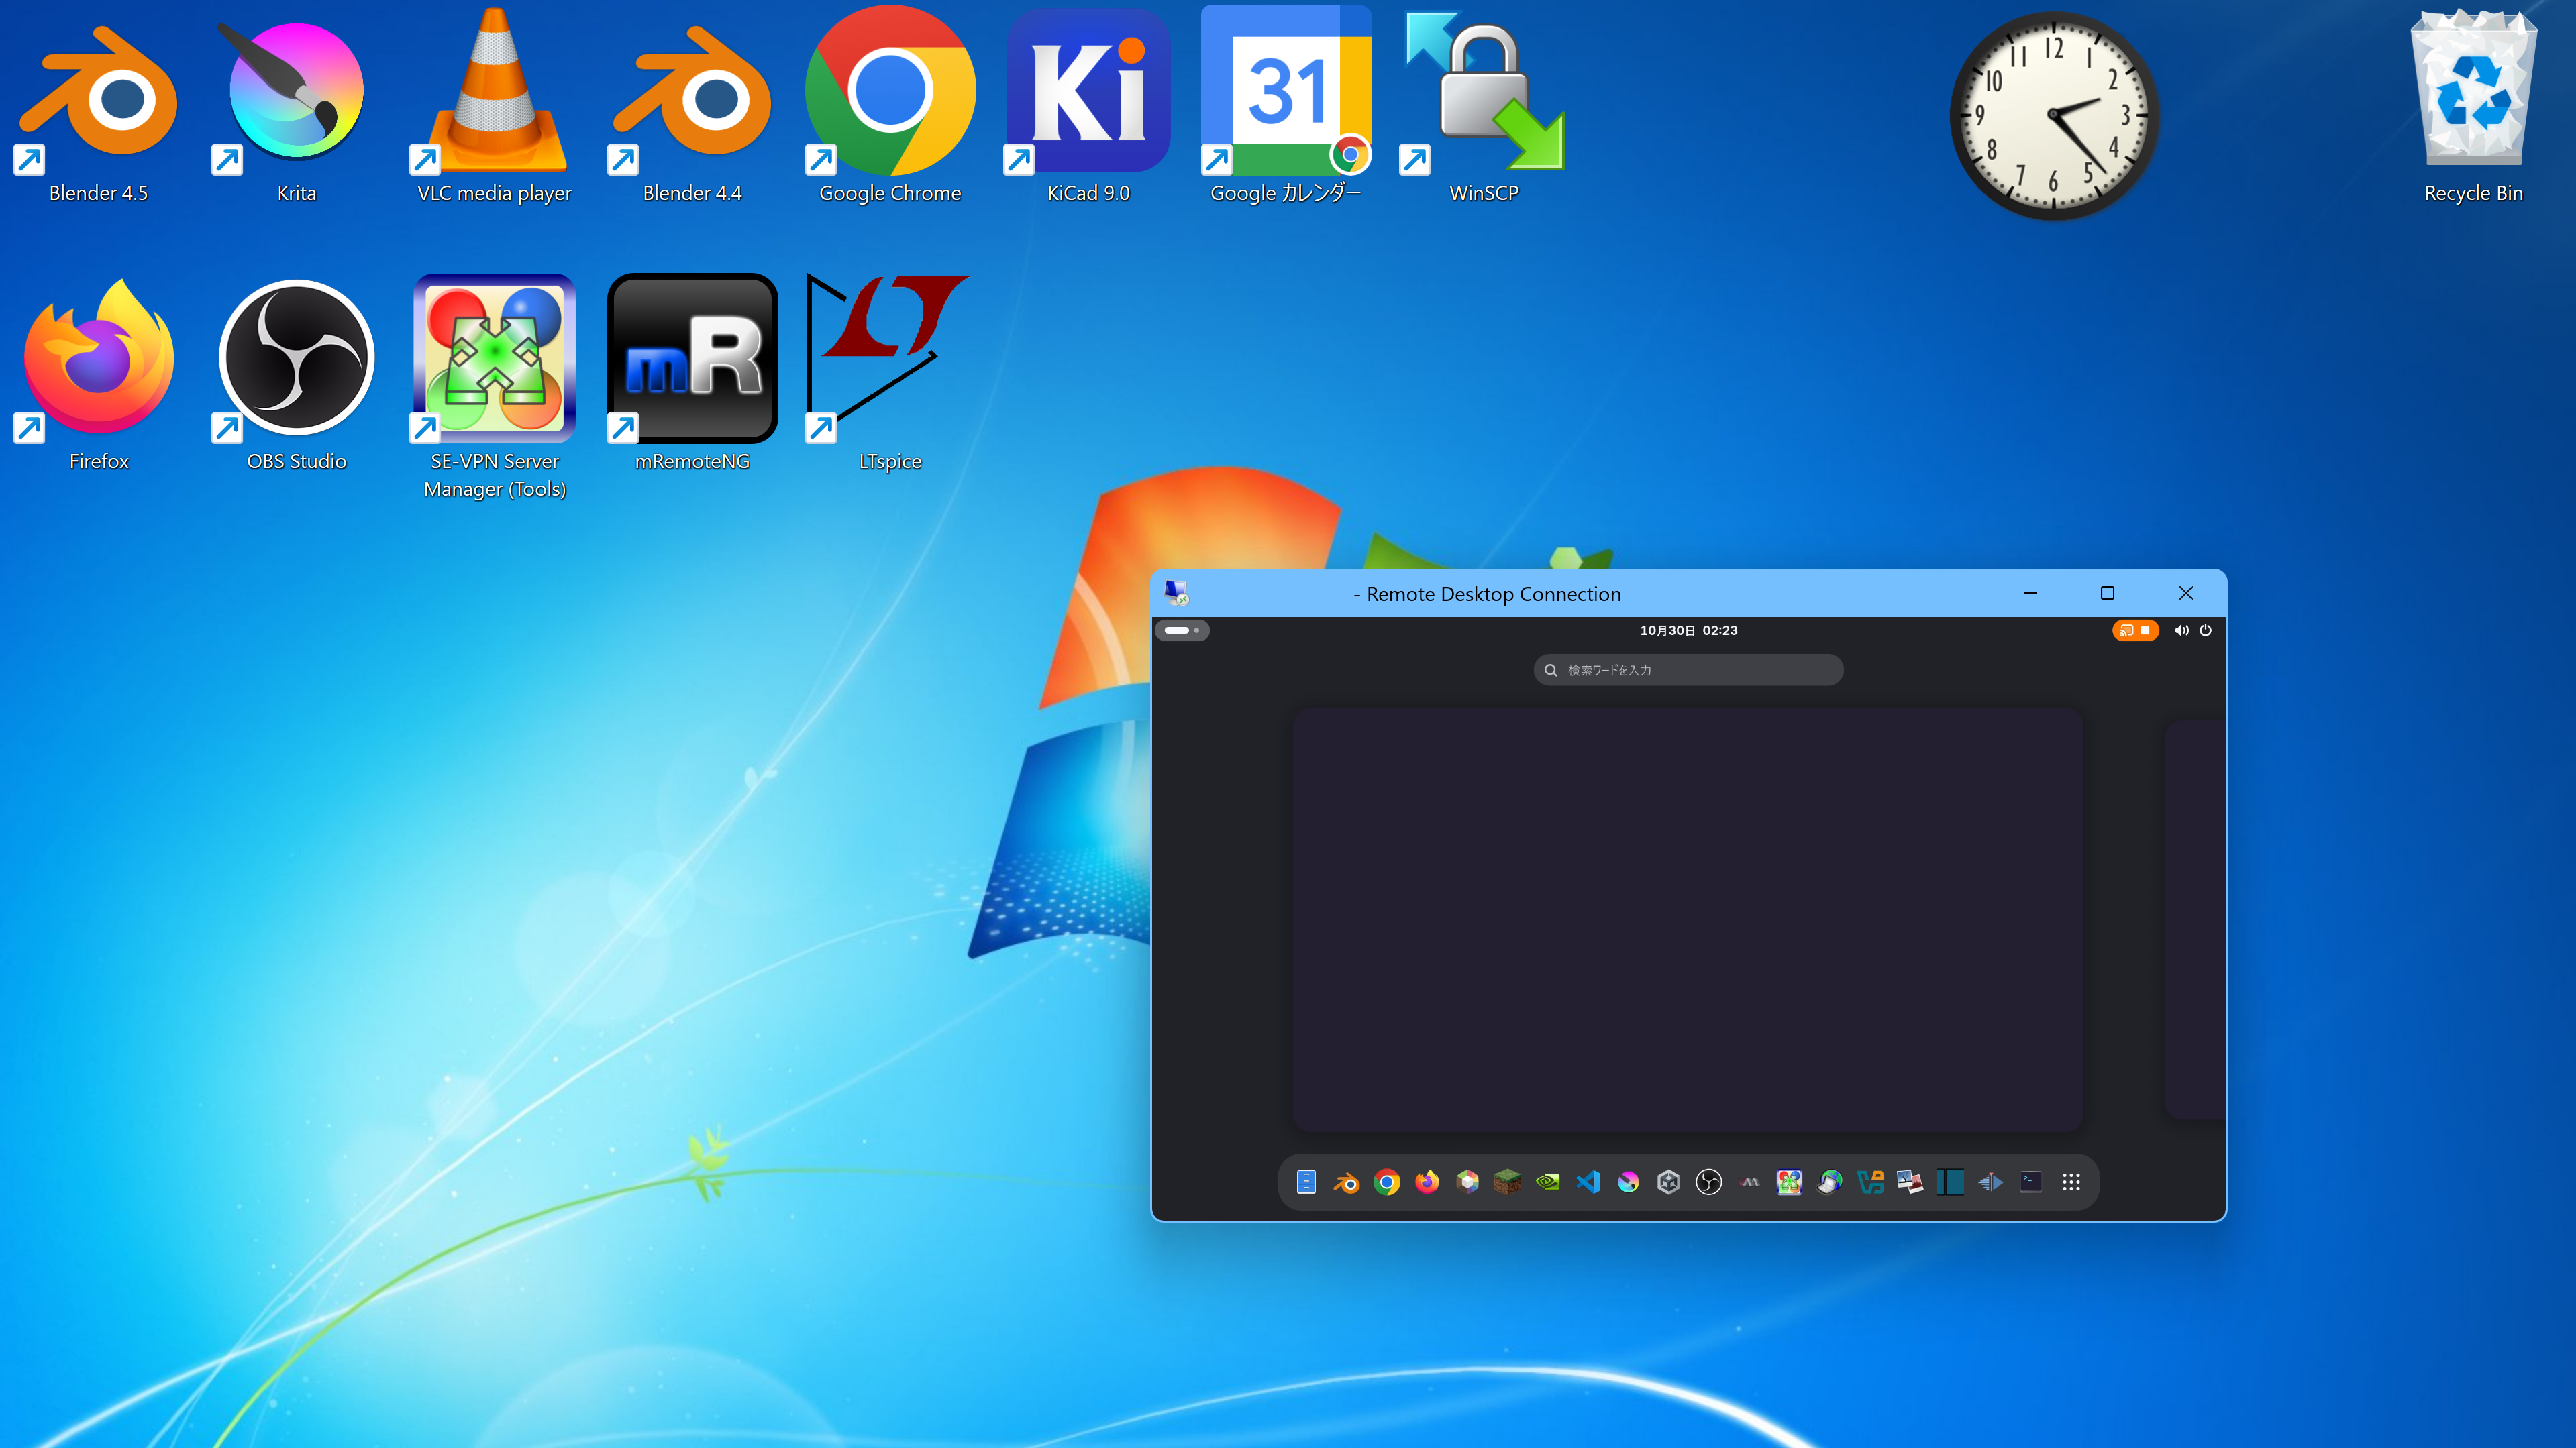The image size is (2576, 1448).
Task: Open Kdenlive icon in remote dock
Action: 1990,1182
